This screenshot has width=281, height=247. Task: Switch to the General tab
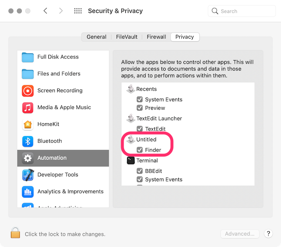click(x=96, y=37)
